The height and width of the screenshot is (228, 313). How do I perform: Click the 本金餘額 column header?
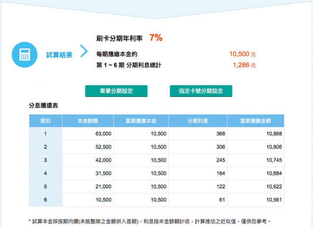pyautogui.click(x=88, y=121)
